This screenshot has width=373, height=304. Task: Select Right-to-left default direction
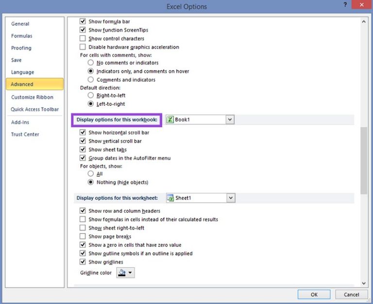(x=91, y=96)
